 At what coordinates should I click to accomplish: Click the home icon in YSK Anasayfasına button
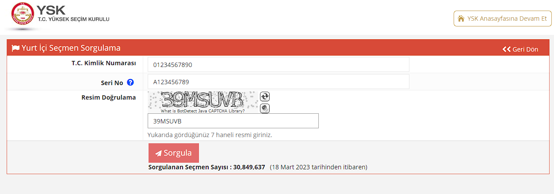pos(461,19)
